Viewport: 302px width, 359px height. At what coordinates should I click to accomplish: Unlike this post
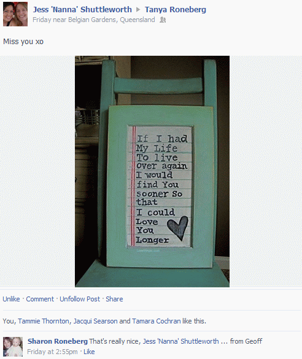(x=11, y=299)
